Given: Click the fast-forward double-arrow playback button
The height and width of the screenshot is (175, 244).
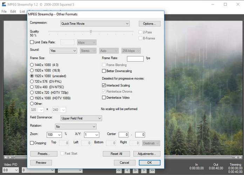Looking at the screenshot, I should pos(152,170).
